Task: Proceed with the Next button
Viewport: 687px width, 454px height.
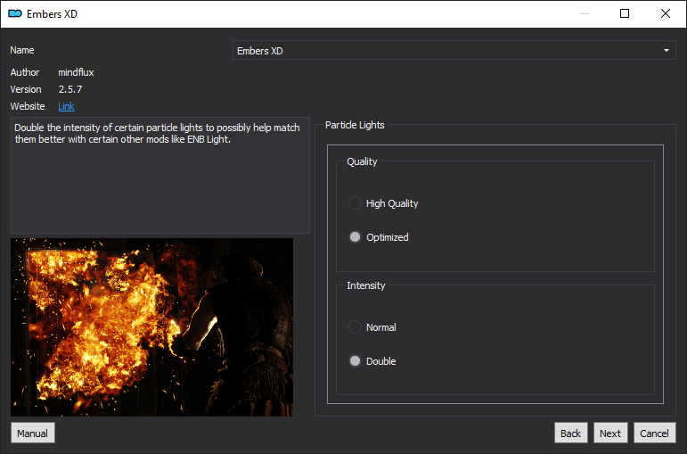Action: [x=610, y=433]
